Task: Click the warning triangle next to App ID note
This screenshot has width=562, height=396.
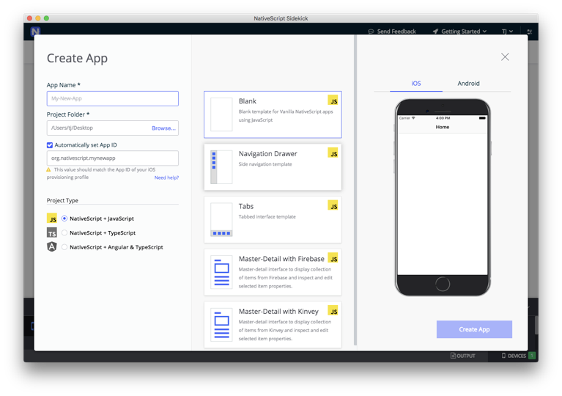Action: [x=49, y=169]
